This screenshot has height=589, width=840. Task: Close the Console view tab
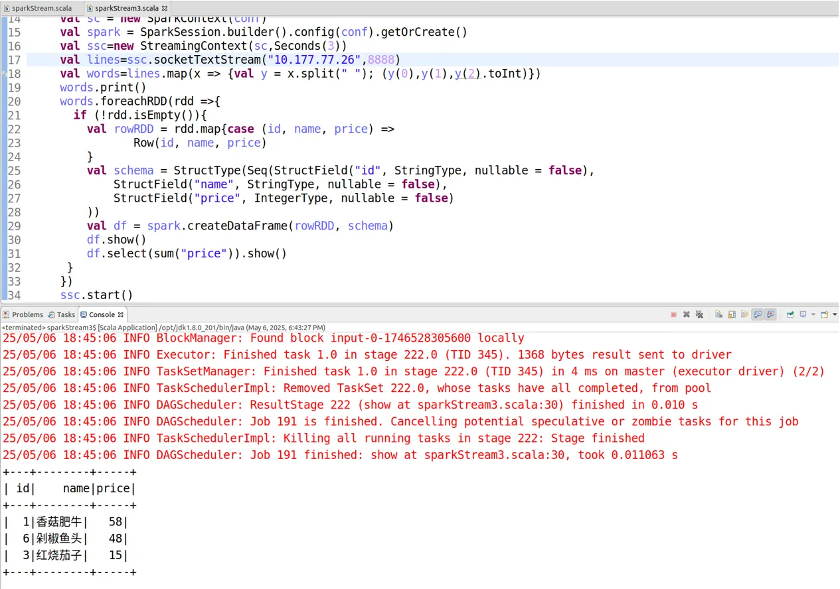click(121, 314)
